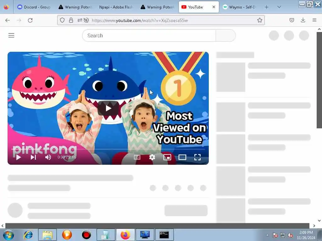
Task: Play the video from the control bar
Action: click(x=19, y=158)
